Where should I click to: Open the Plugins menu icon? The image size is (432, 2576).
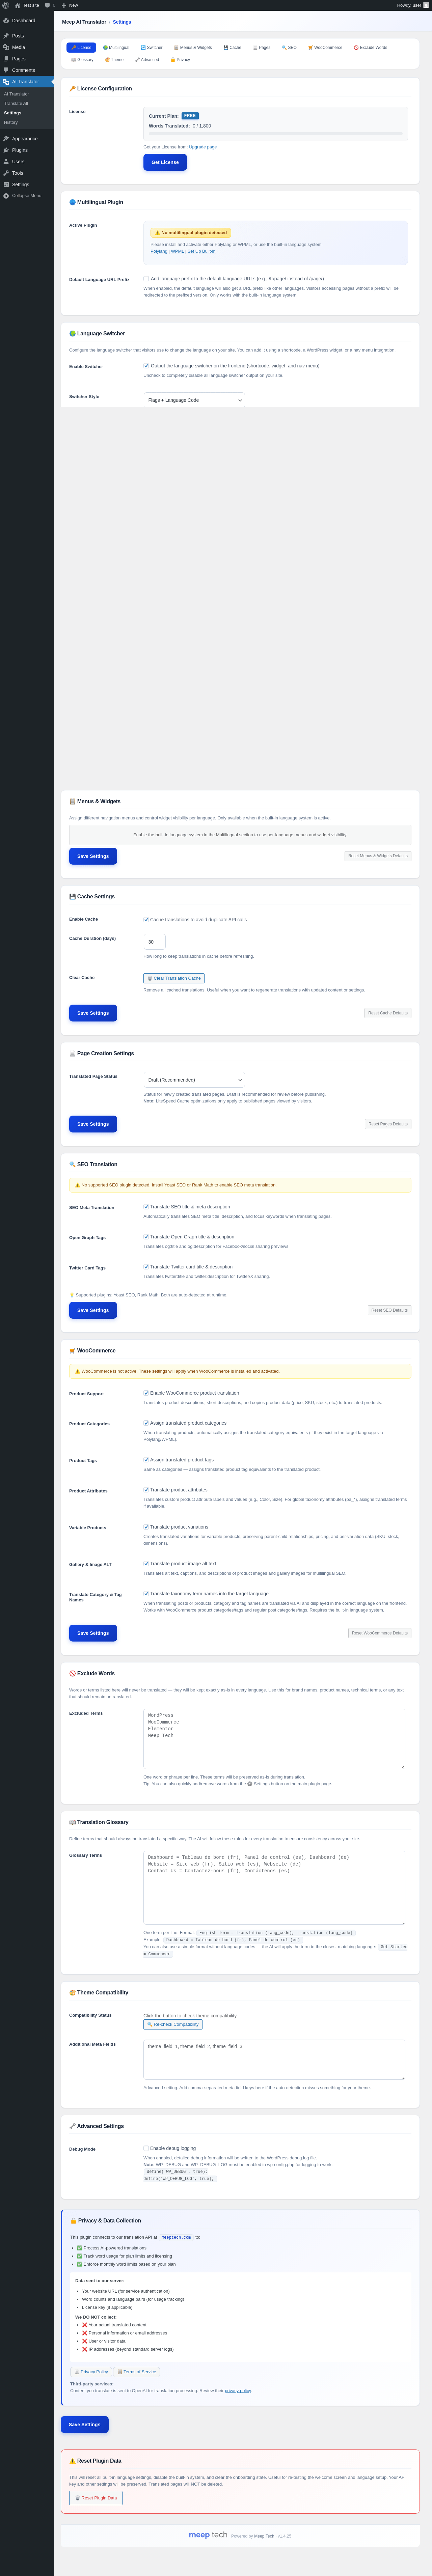pyautogui.click(x=6, y=150)
